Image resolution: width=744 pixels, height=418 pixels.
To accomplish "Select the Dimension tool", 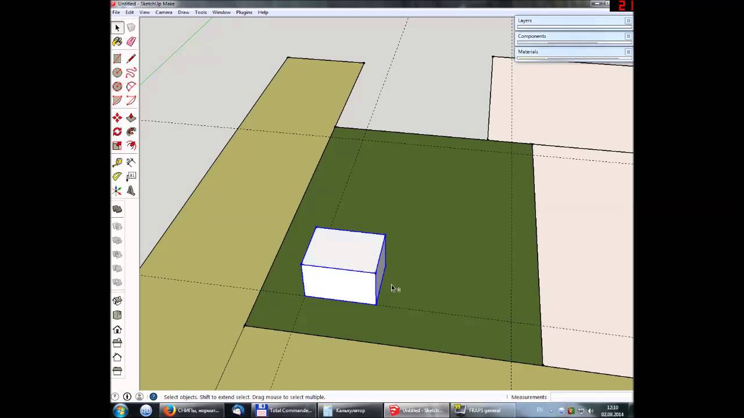I will point(131,163).
